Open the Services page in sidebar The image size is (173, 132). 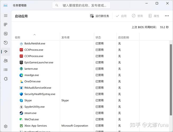6,79
